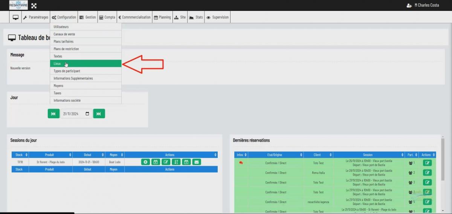Click the Roma Italia client name

click(x=318, y=173)
